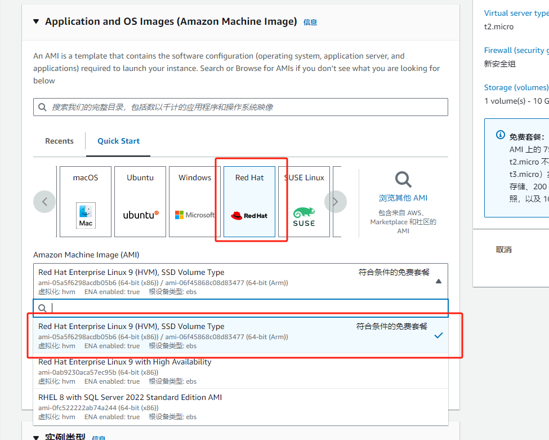Image resolution: width=549 pixels, height=440 pixels.
Task: Select the Red Hat image card
Action: point(249,202)
